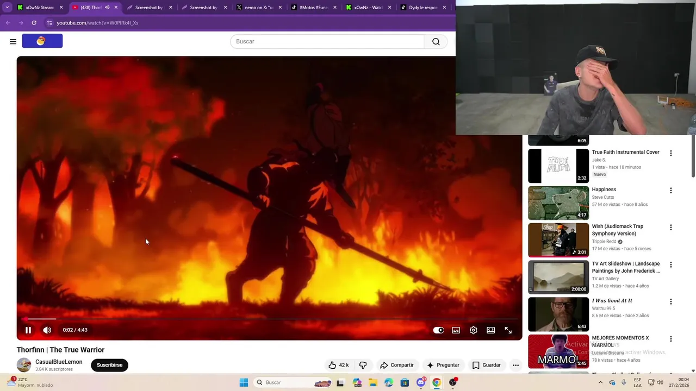Open more actions ellipsis below video
The image size is (696, 391).
(515, 365)
